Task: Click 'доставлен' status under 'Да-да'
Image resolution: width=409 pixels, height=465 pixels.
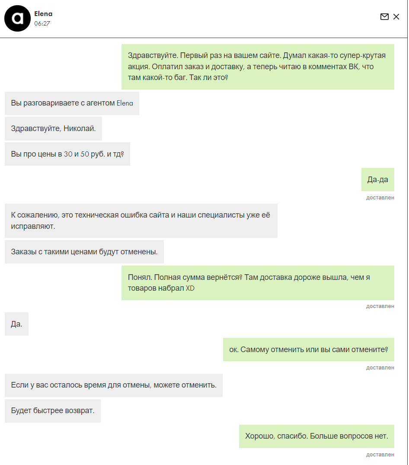Action: 380,198
